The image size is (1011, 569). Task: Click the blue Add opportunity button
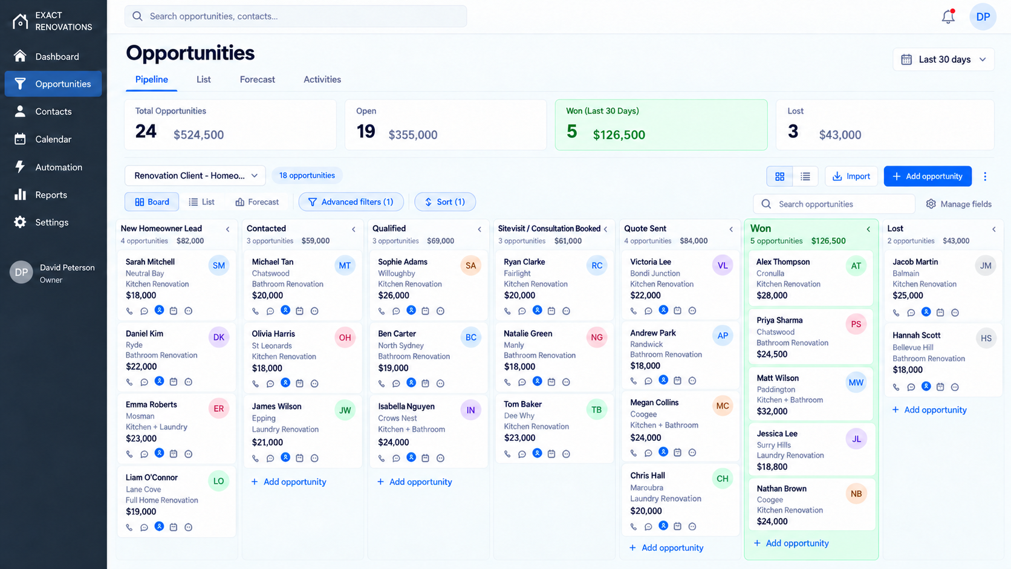click(928, 177)
